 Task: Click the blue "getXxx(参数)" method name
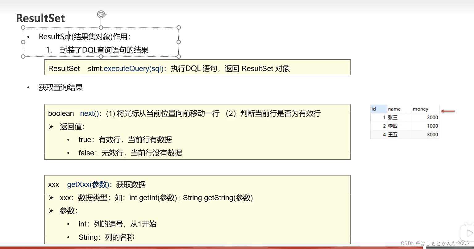(x=88, y=184)
